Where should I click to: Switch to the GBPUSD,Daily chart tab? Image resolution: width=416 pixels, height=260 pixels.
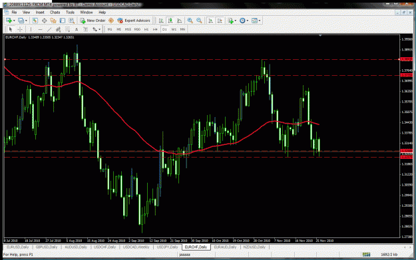coord(47,247)
